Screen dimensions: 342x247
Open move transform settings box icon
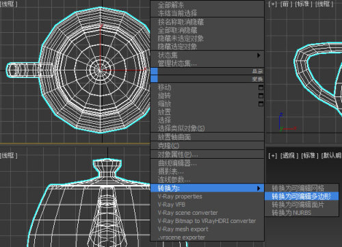(261, 88)
